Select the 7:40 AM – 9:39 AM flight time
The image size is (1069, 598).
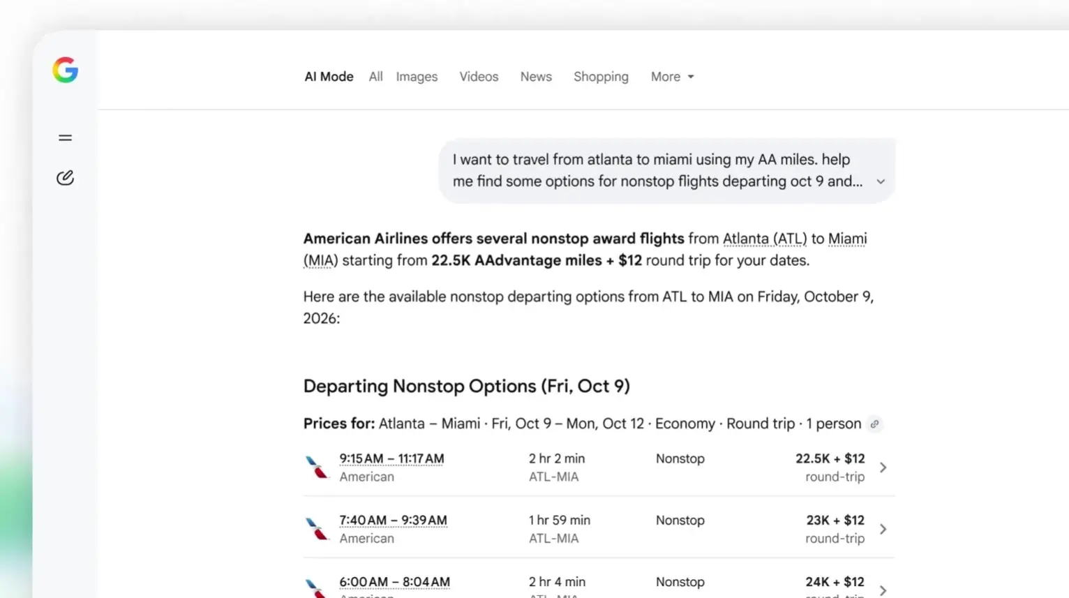393,520
